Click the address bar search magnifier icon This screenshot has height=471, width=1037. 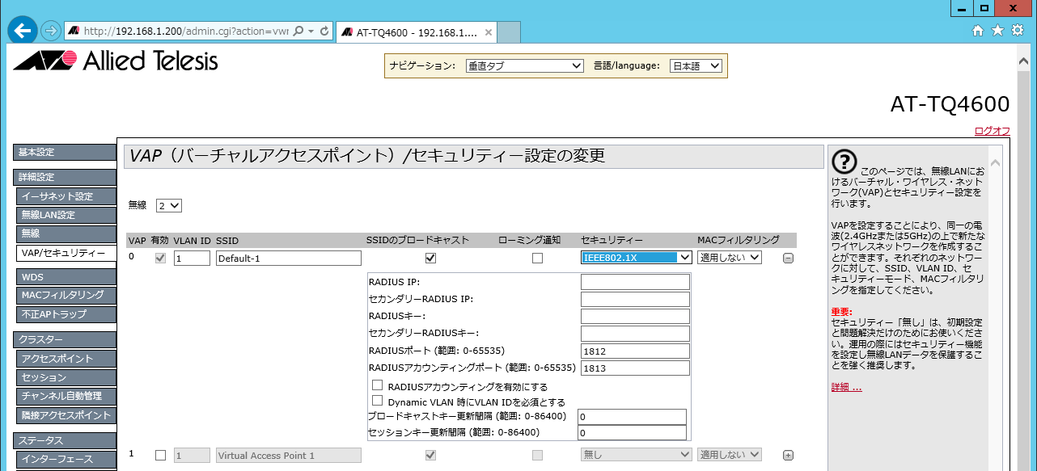(x=298, y=31)
